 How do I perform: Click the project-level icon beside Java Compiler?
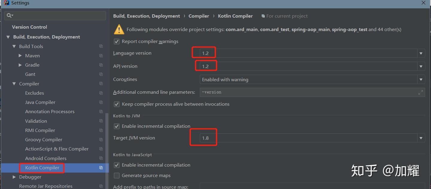pos(101,102)
